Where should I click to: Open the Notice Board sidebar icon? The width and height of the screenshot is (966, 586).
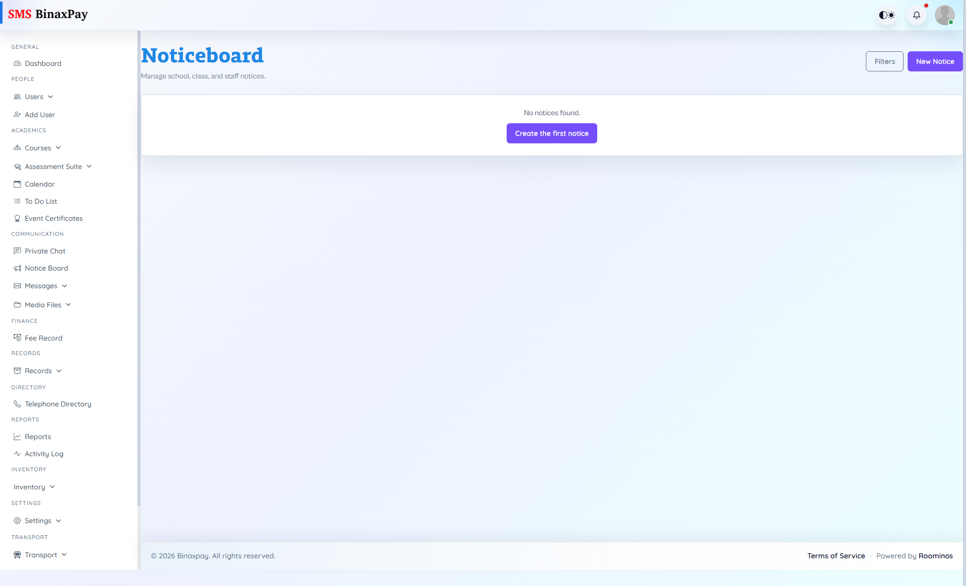click(x=18, y=268)
